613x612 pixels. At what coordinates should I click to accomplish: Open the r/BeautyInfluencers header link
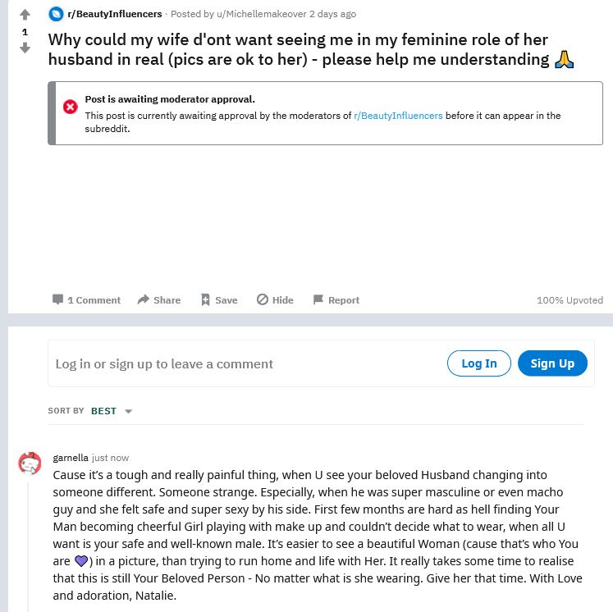[x=115, y=14]
